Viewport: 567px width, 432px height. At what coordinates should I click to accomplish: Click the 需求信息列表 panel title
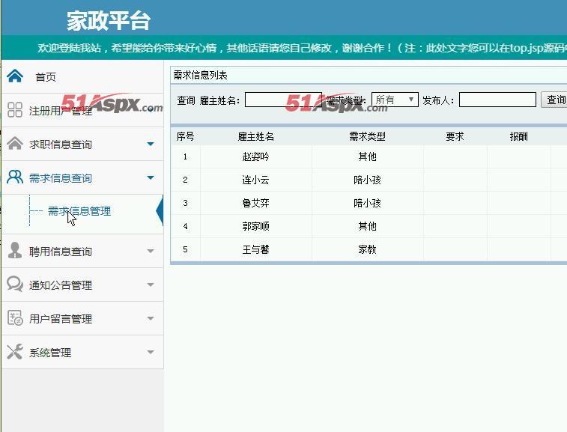[200, 75]
